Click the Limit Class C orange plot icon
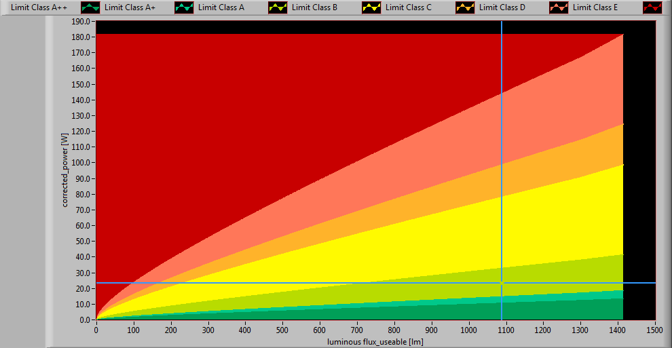The width and height of the screenshot is (672, 348). click(465, 7)
